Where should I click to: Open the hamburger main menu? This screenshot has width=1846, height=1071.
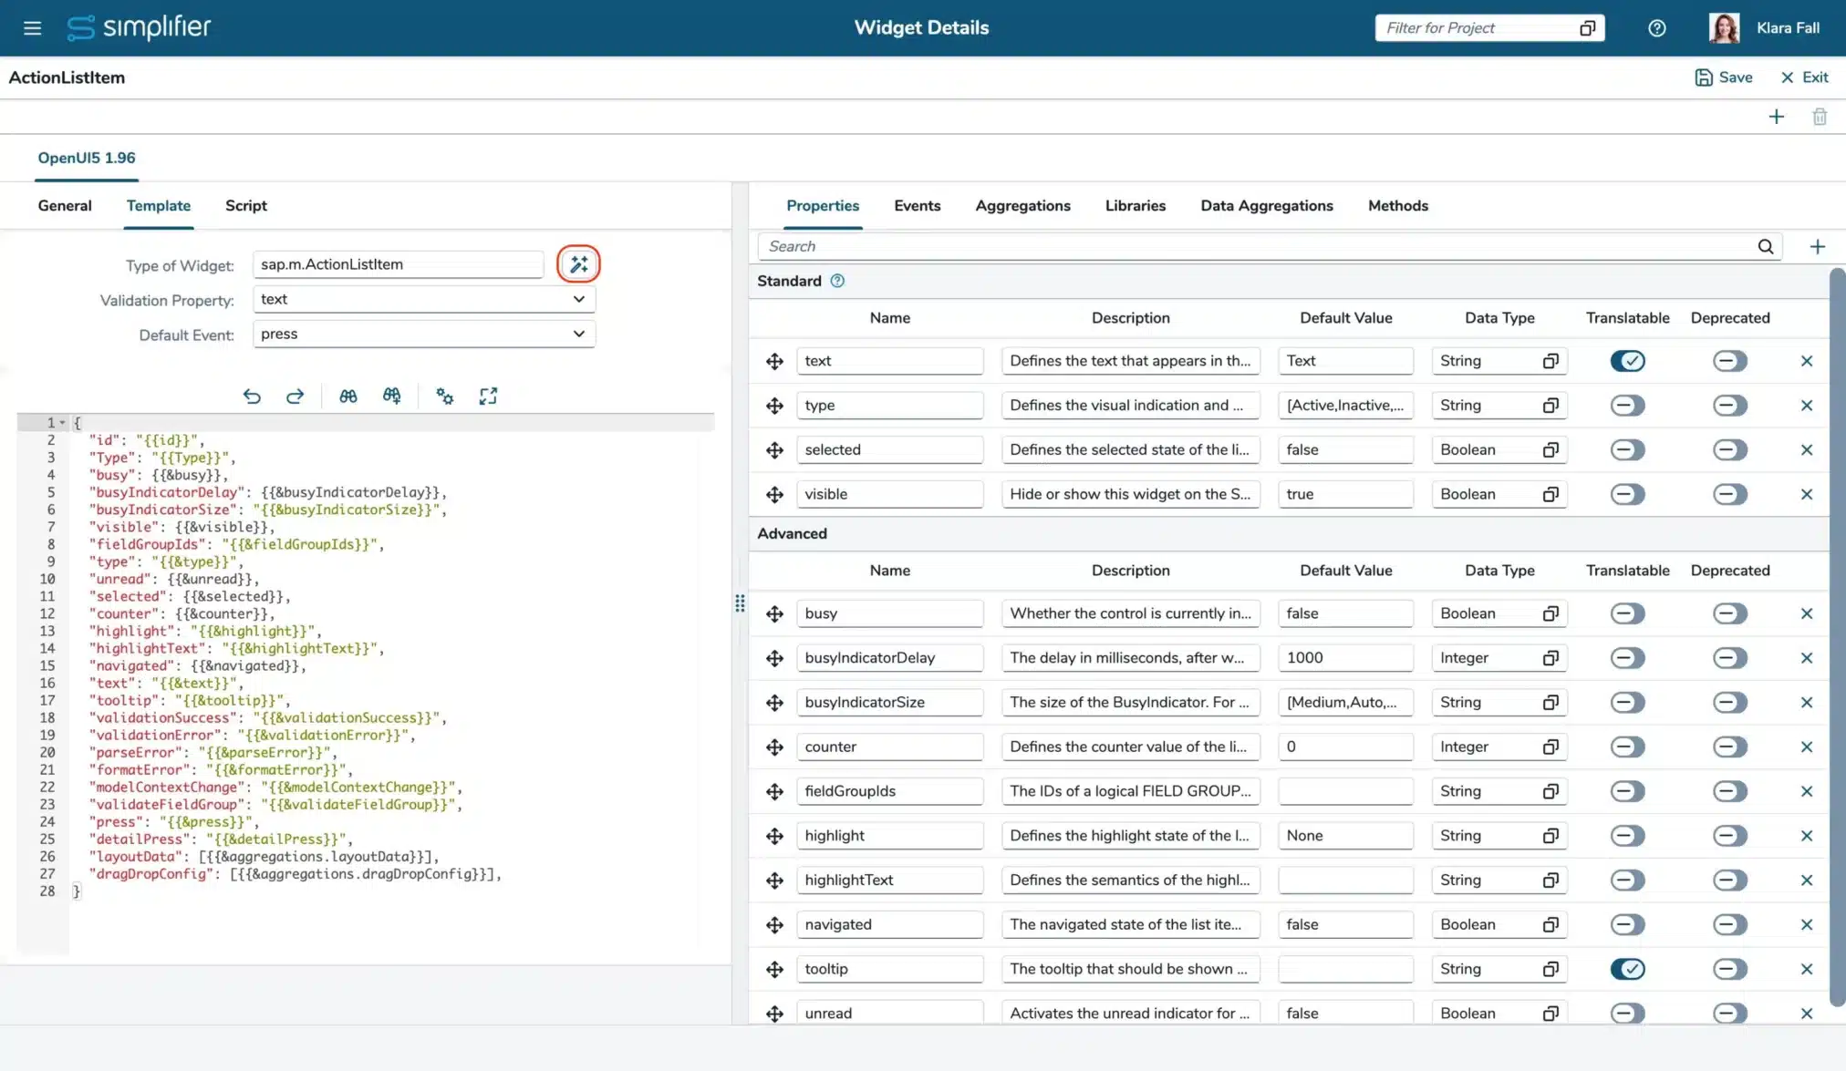tap(33, 28)
